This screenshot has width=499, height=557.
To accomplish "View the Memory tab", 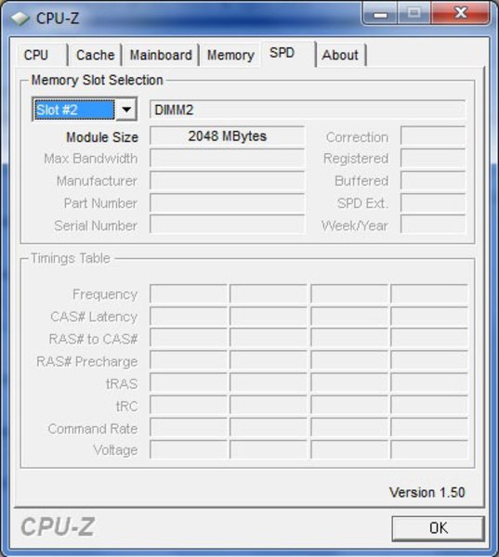I will (x=230, y=55).
